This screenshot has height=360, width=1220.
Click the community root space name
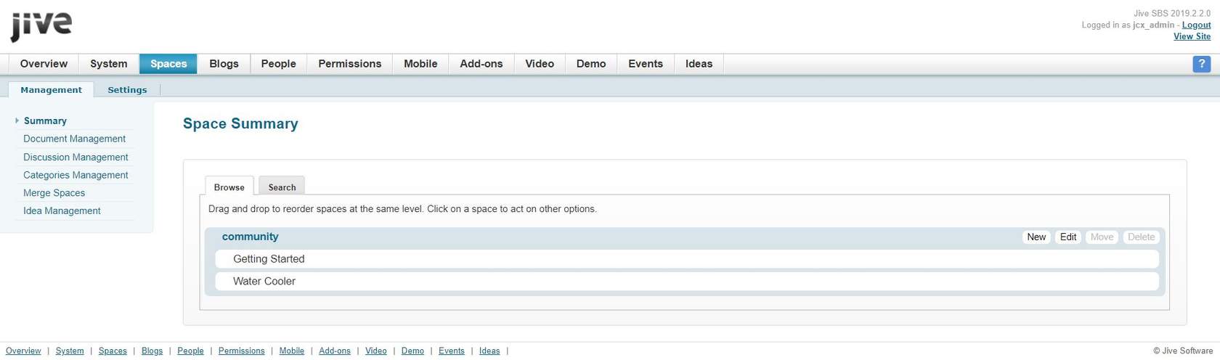[250, 237]
